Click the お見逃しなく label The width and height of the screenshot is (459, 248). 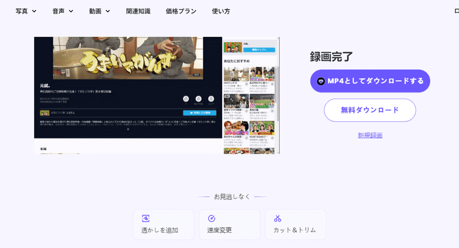[232, 197]
